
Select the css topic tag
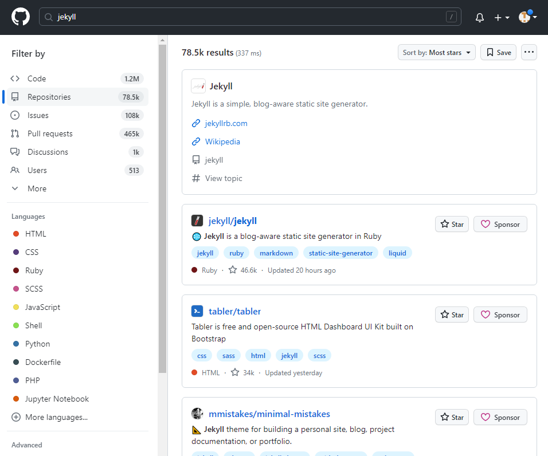click(x=202, y=356)
